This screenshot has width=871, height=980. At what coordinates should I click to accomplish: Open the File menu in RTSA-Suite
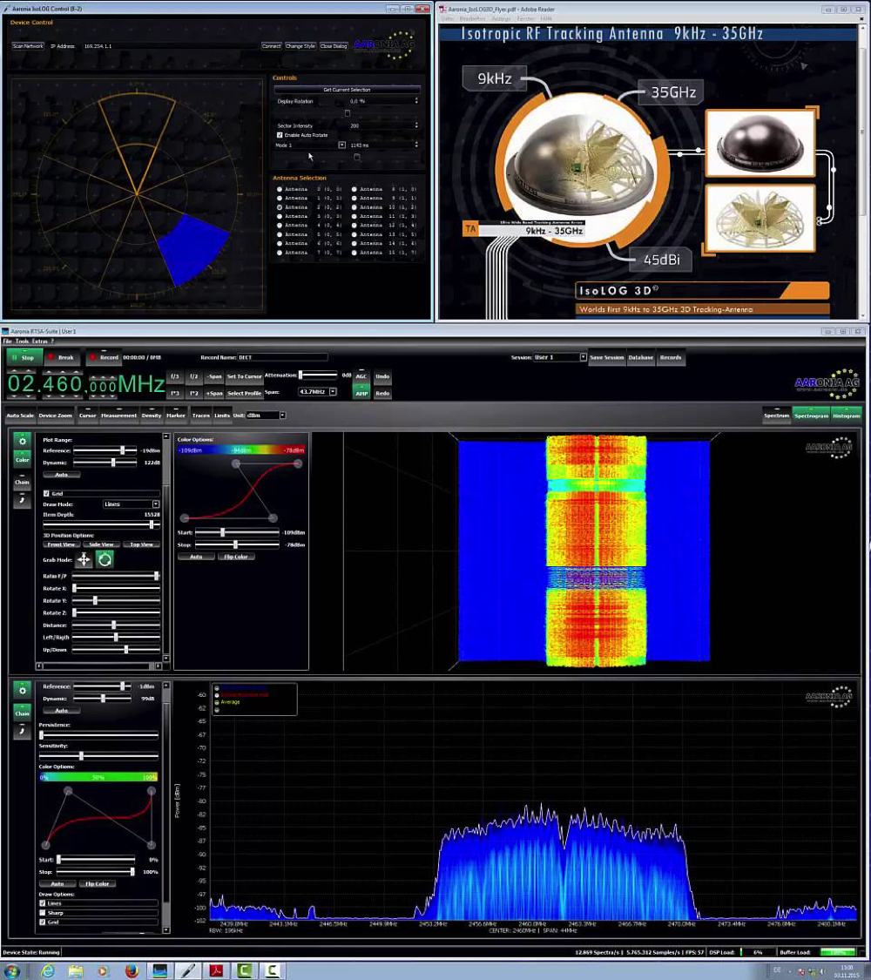tap(8, 341)
